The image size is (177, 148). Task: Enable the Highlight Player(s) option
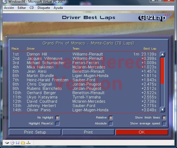coord(57,124)
